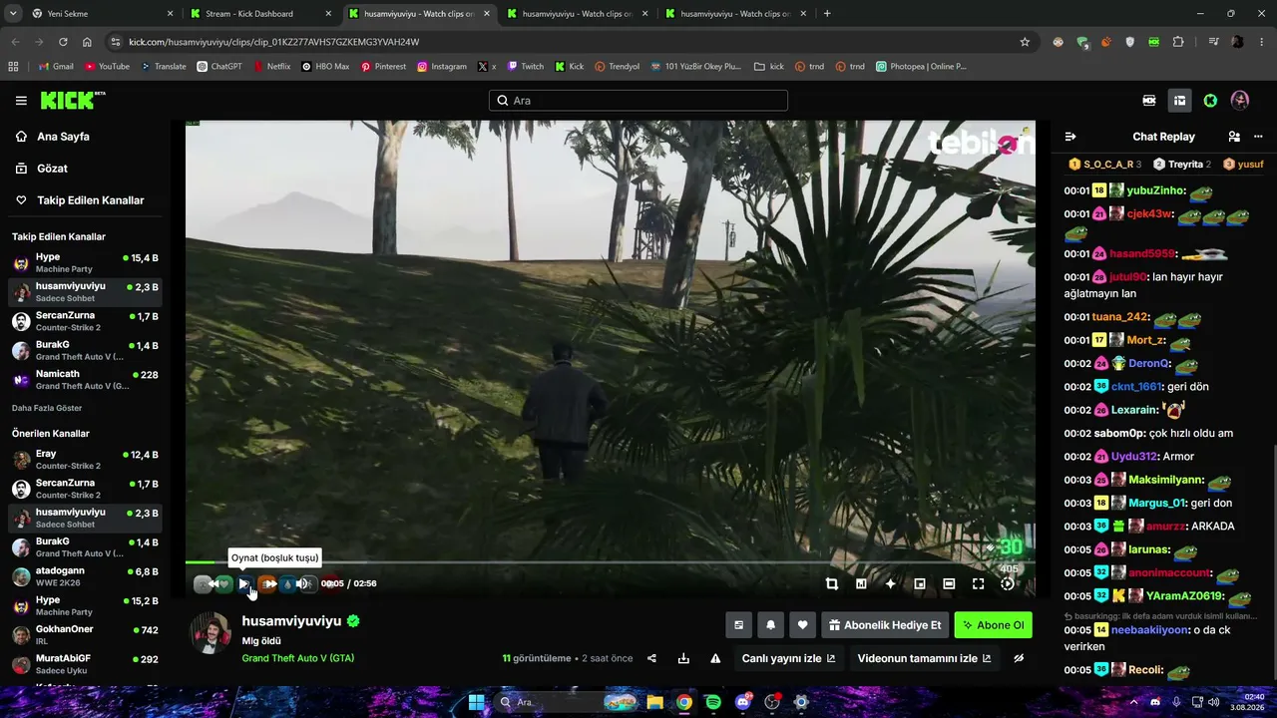Go to Ana Sayfa
This screenshot has height=718, width=1277.
tap(63, 137)
